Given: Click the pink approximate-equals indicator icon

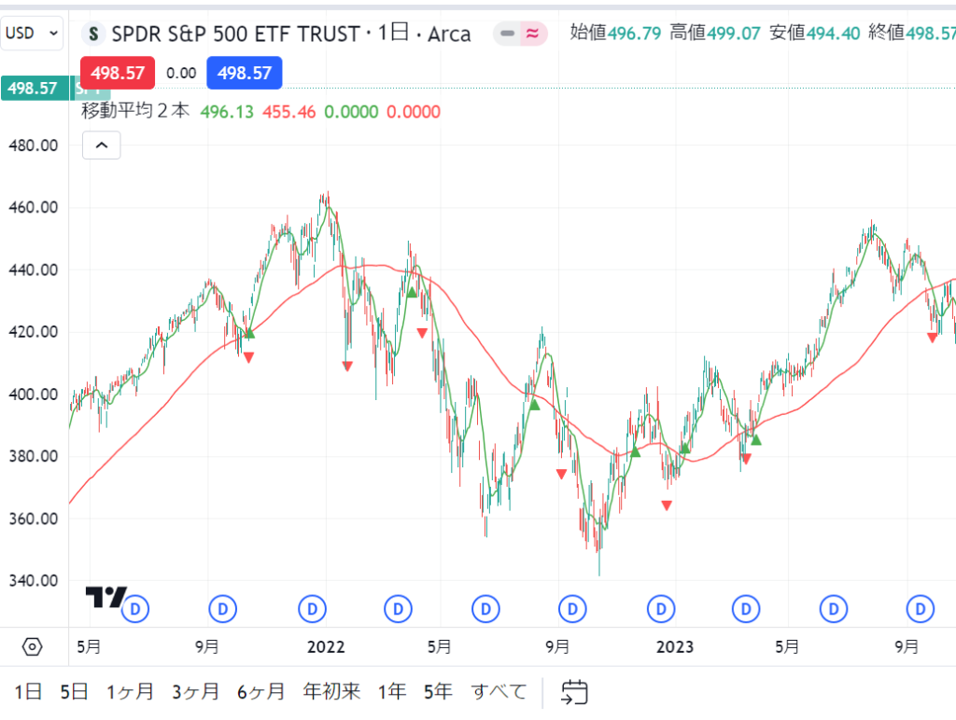Looking at the screenshot, I should [532, 35].
